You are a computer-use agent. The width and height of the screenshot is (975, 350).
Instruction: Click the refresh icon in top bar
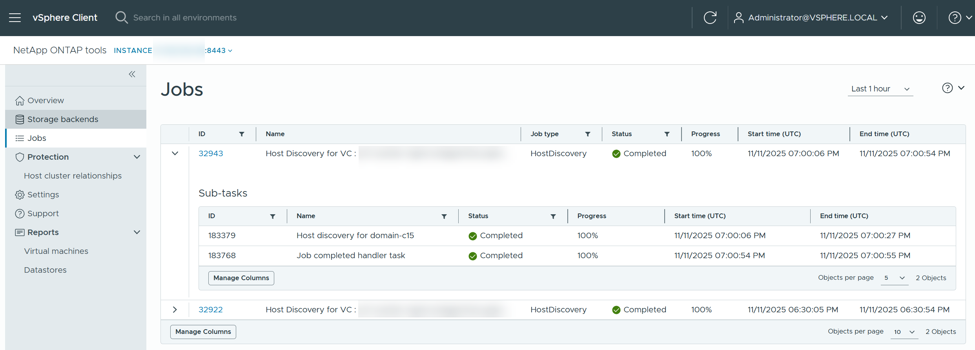[x=710, y=18]
